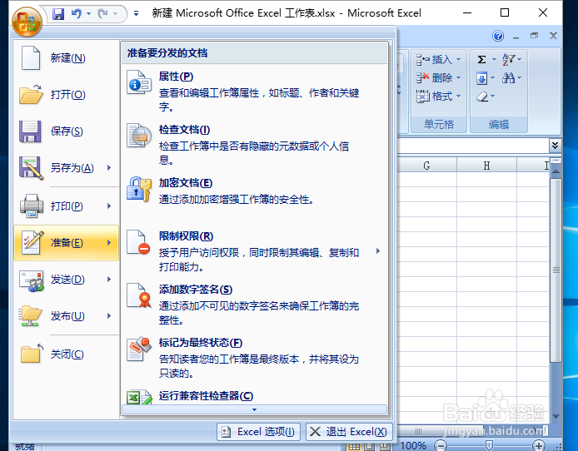The width and height of the screenshot is (578, 451).
Task: Open the Redo history dropdown arrow
Action: click(115, 14)
